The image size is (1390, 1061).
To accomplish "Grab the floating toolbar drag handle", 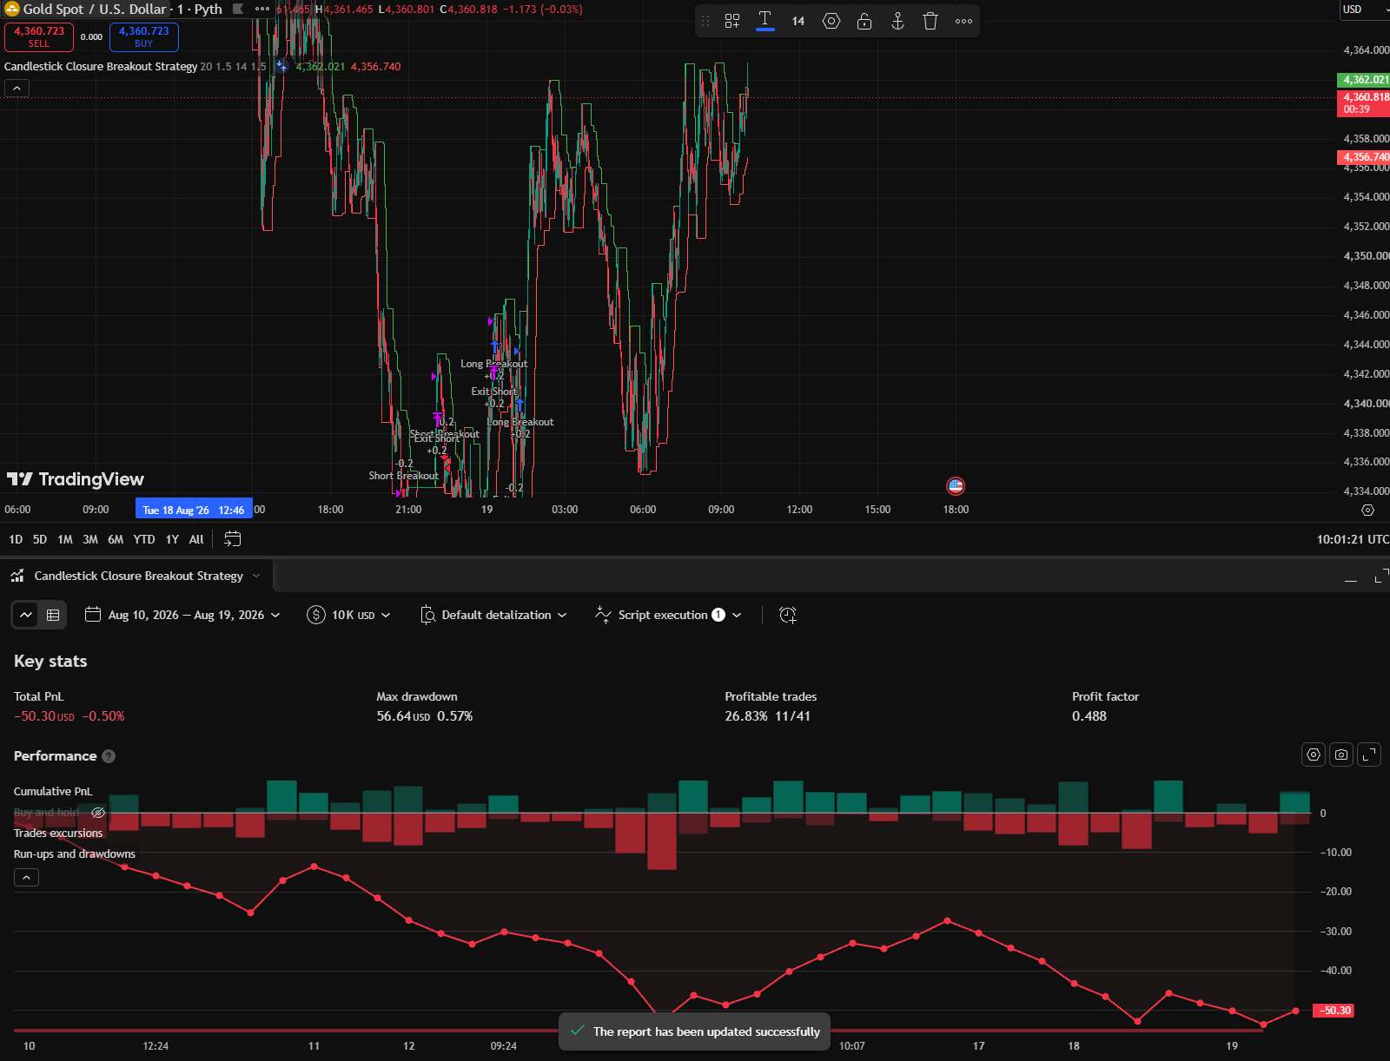I will (705, 21).
